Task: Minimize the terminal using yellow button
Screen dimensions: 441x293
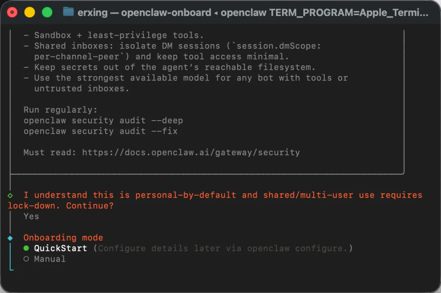Action: pos(30,12)
